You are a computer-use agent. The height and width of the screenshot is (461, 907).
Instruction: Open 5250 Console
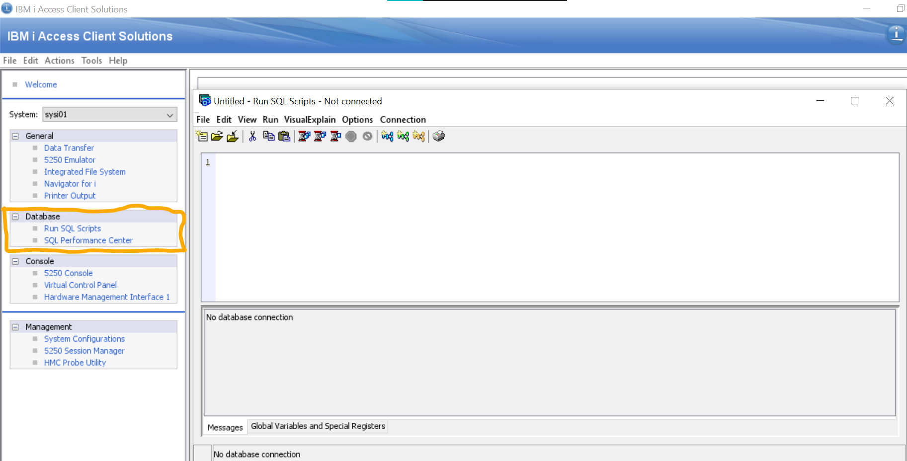click(68, 273)
